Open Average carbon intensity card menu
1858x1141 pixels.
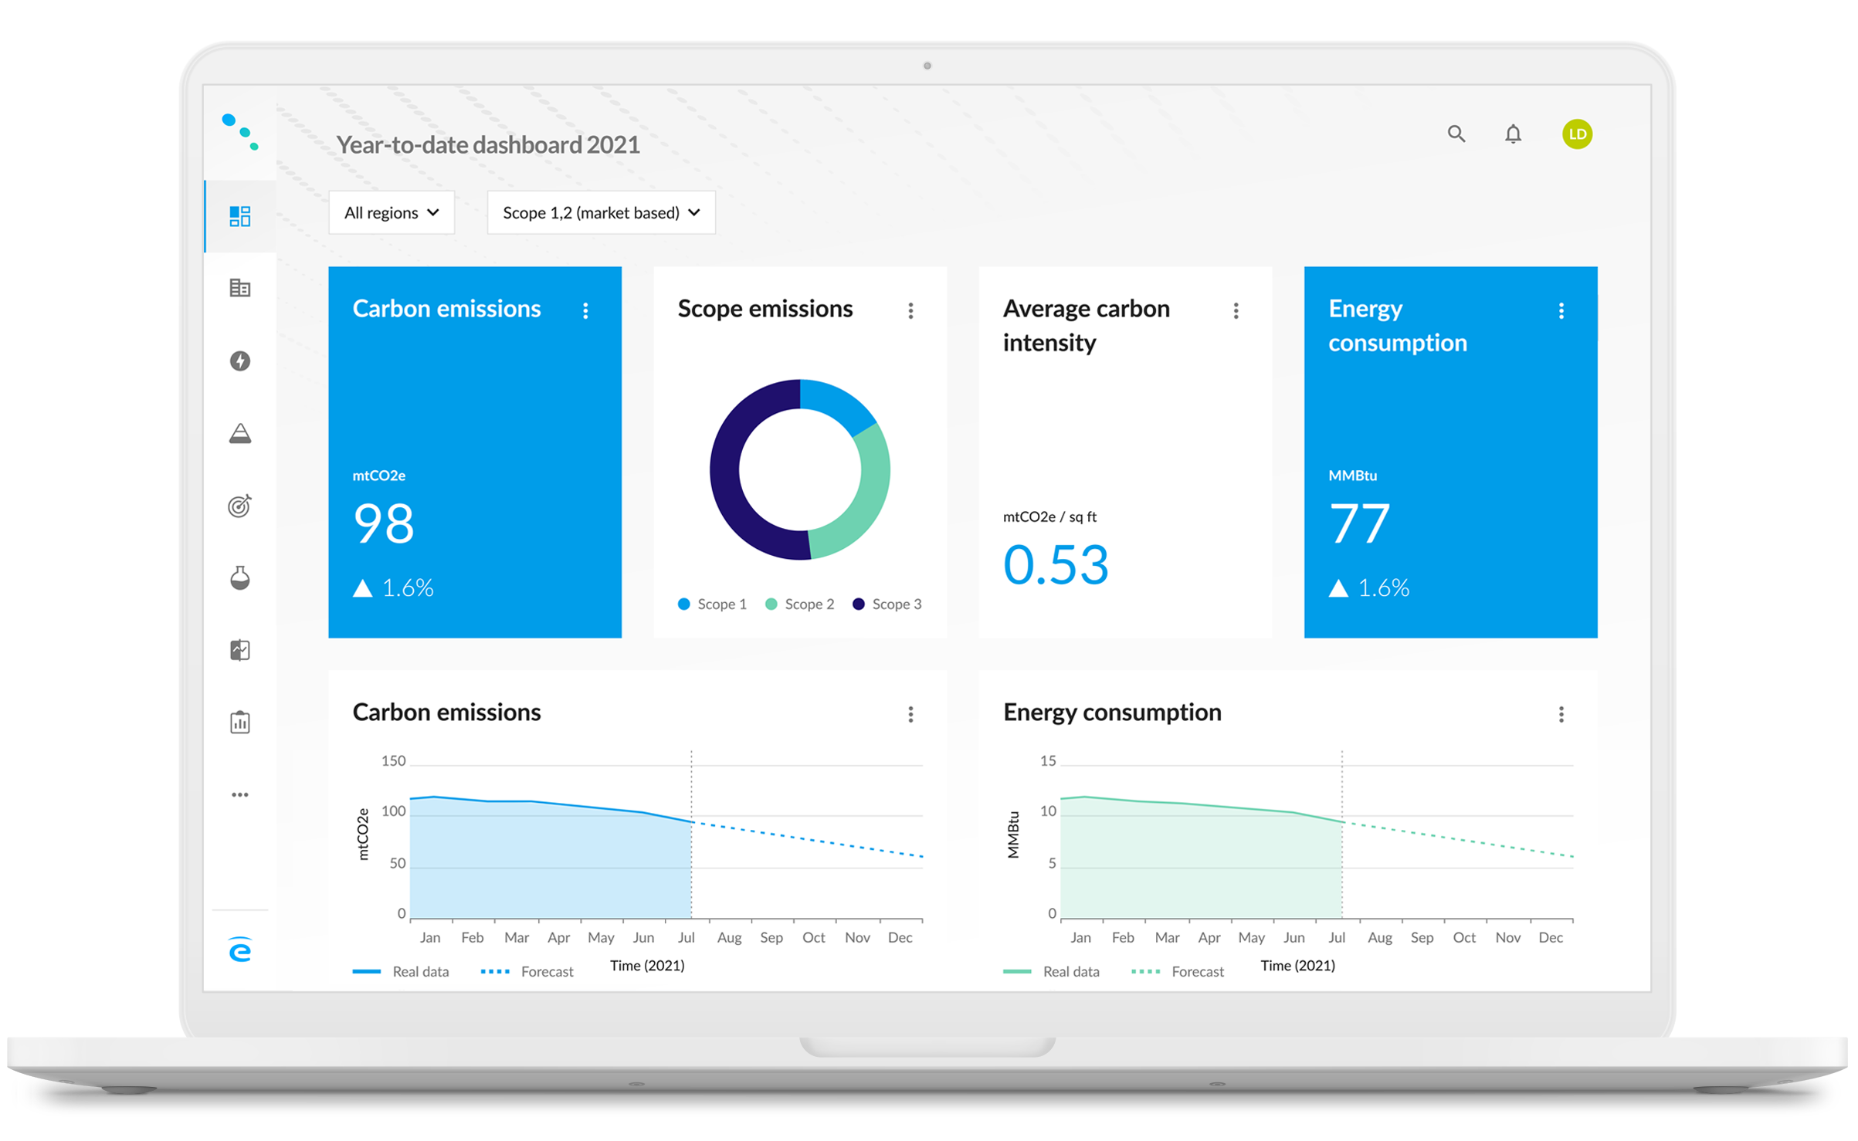(x=1236, y=310)
